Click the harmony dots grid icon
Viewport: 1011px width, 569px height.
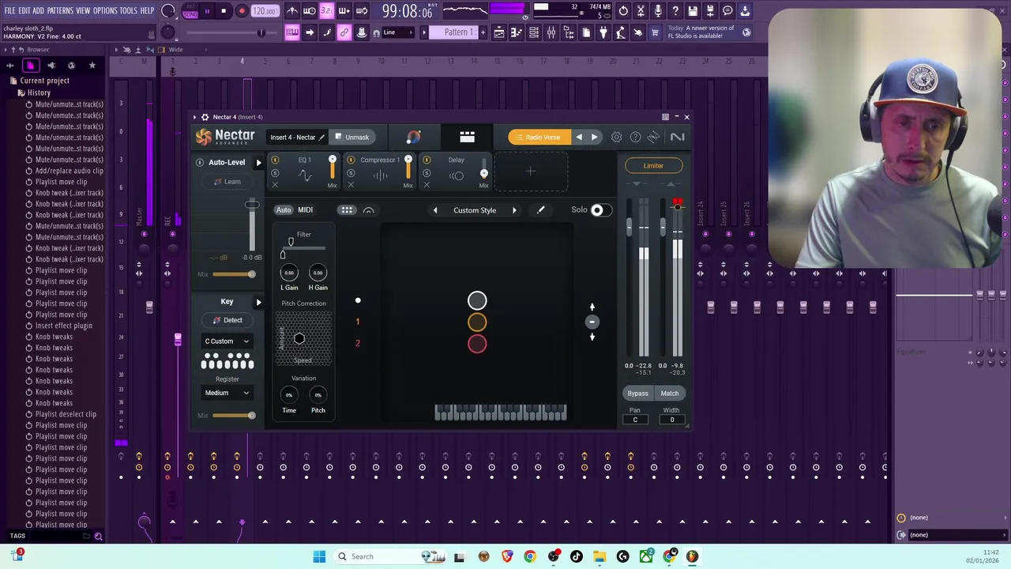[x=347, y=210]
